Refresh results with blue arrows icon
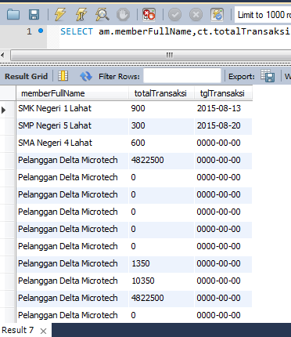The height and width of the screenshot is (337, 291). tap(86, 76)
